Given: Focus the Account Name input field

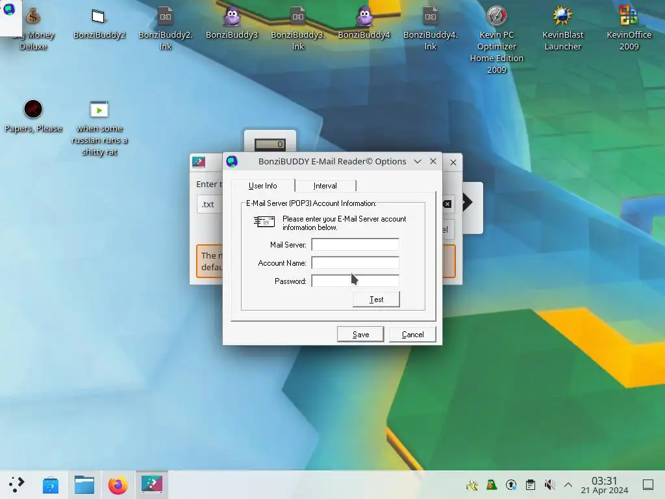Looking at the screenshot, I should [355, 262].
